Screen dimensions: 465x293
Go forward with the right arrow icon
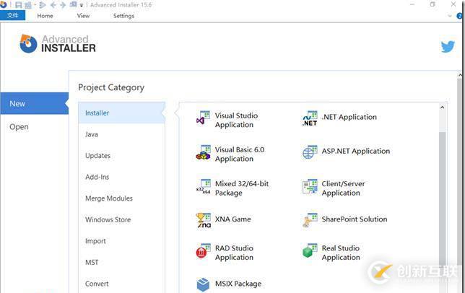tap(63, 5)
